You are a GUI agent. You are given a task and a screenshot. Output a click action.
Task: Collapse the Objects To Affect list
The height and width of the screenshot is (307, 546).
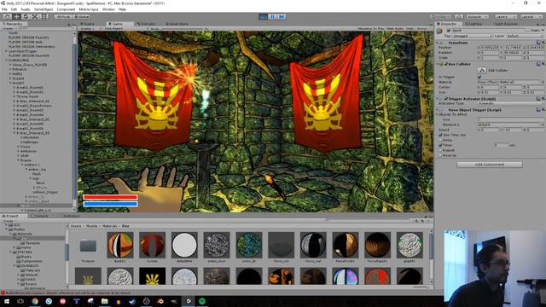click(x=438, y=114)
